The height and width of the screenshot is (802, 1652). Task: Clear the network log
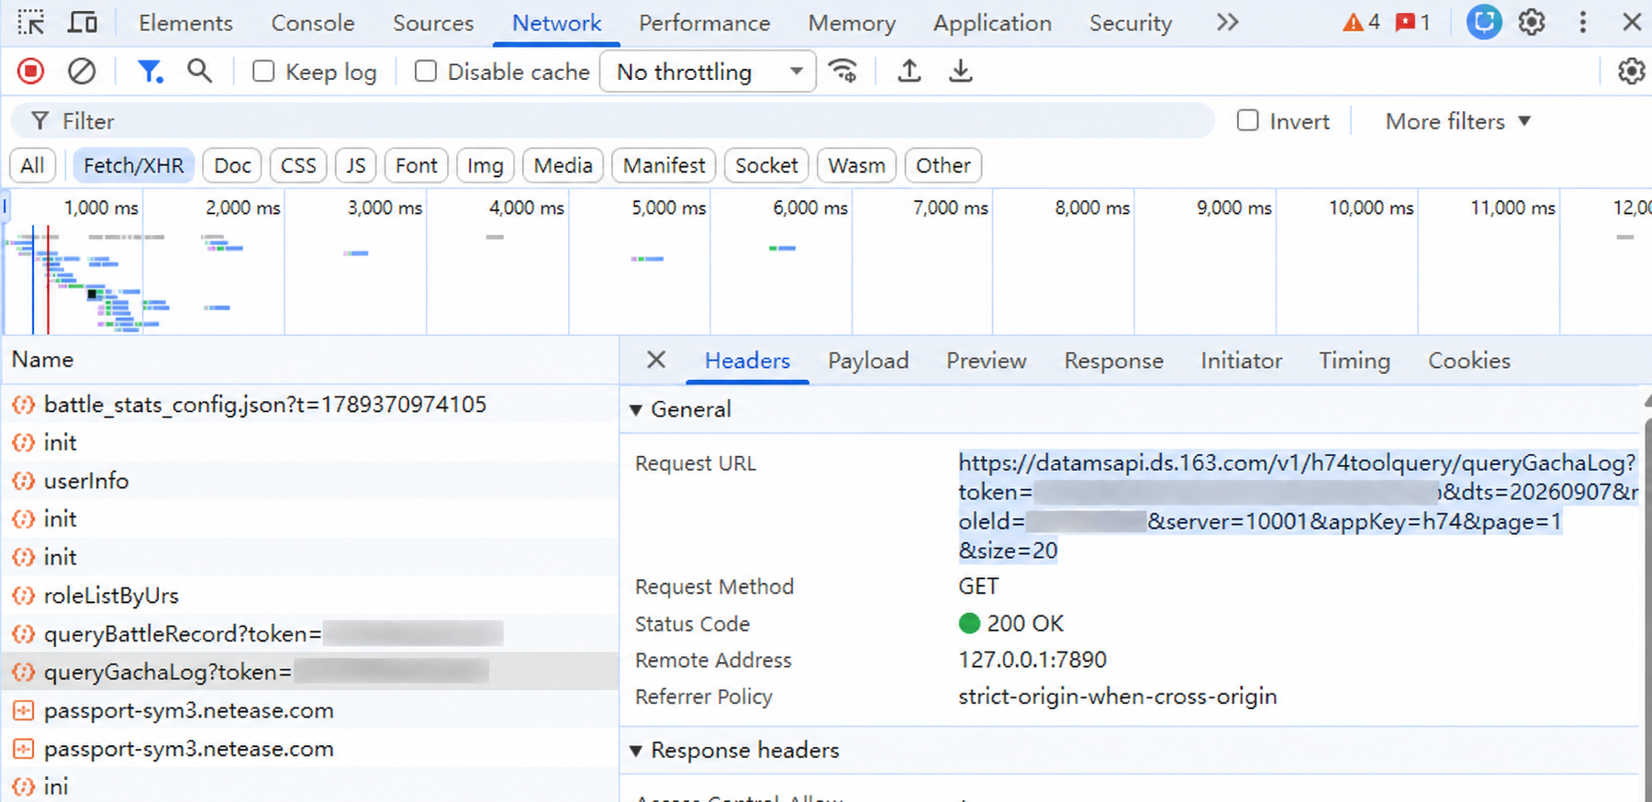click(x=82, y=71)
